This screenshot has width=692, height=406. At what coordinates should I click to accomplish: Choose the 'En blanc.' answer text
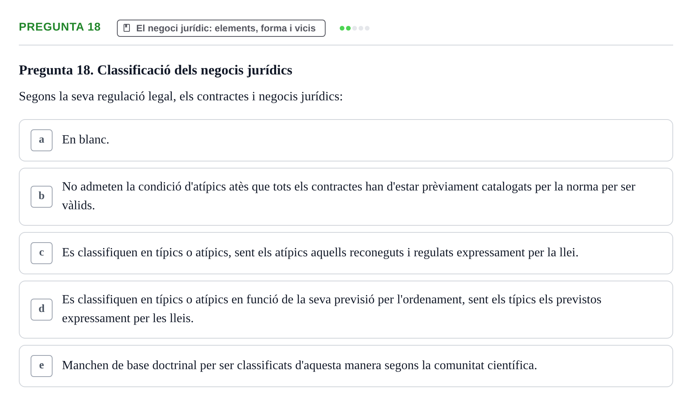tap(86, 140)
